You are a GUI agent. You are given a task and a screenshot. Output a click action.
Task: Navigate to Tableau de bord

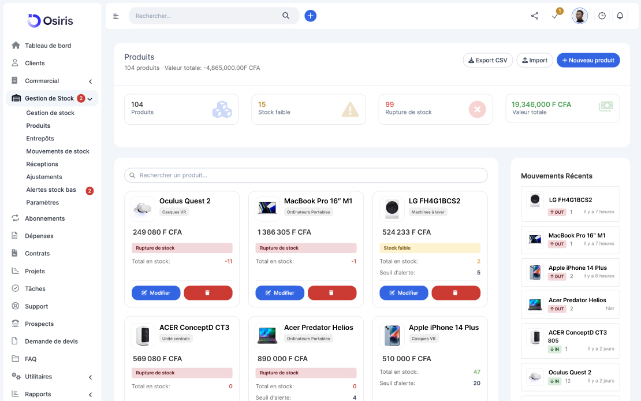pyautogui.click(x=48, y=46)
